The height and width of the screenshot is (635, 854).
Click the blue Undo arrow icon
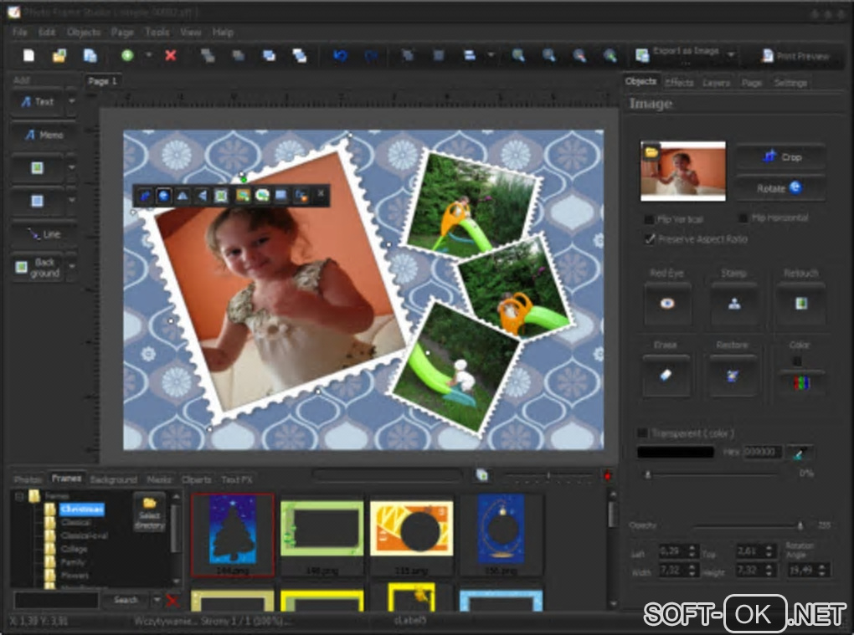click(x=341, y=55)
